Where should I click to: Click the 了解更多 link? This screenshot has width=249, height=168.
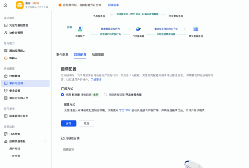(96, 80)
